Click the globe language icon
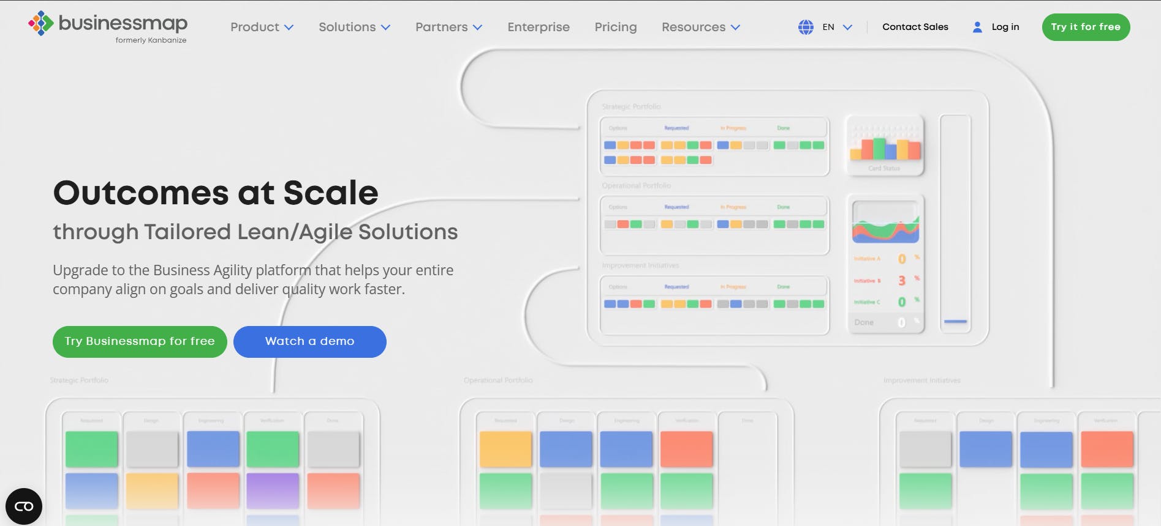The height and width of the screenshot is (526, 1161). point(806,27)
